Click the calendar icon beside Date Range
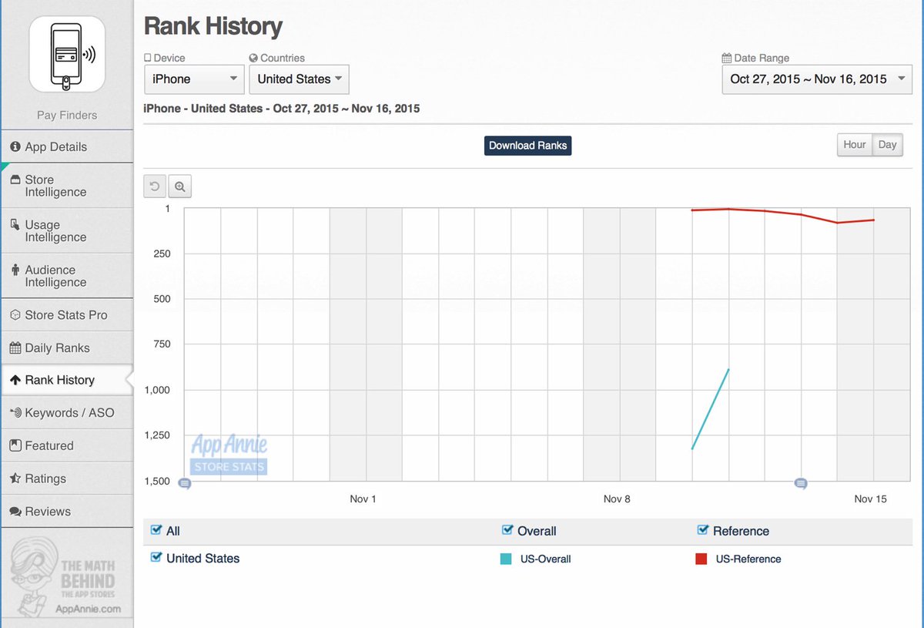 [726, 58]
